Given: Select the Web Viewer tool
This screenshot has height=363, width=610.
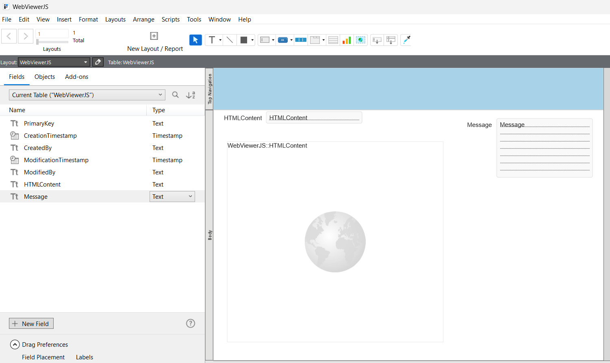Looking at the screenshot, I should pos(360,40).
